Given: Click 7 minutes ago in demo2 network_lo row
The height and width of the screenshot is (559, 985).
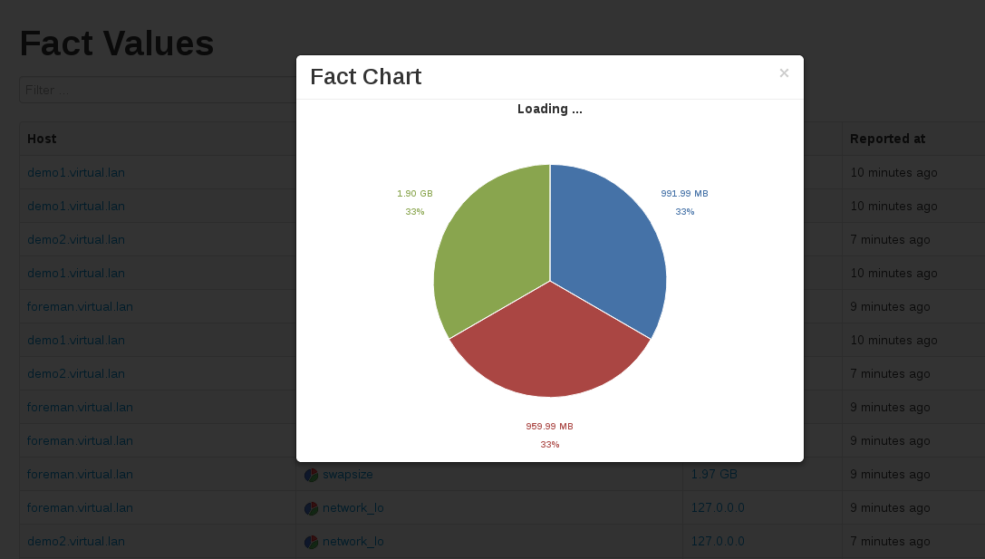Looking at the screenshot, I should [x=890, y=541].
